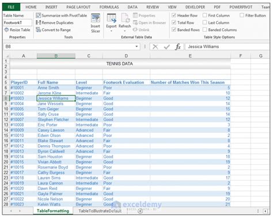Open the Export dropdown arrow

[x=111, y=31]
